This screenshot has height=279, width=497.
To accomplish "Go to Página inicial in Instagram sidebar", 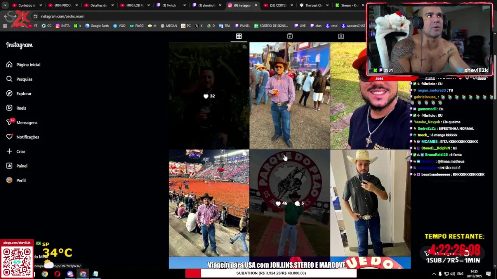I will 23,65.
